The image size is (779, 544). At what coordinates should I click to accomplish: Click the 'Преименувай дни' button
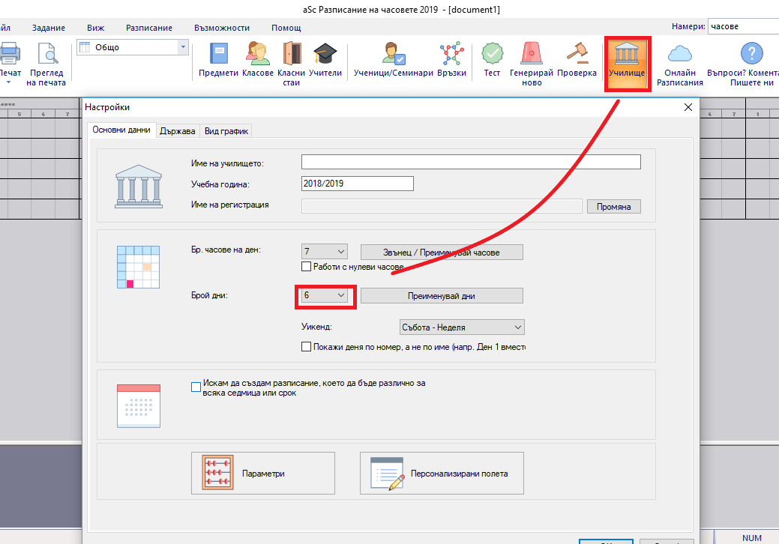pos(441,296)
